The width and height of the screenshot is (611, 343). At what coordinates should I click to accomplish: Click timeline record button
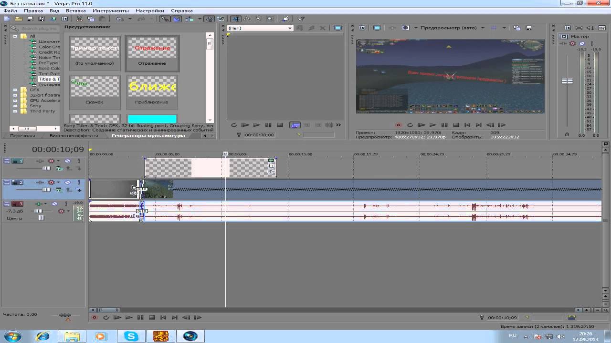[95, 318]
